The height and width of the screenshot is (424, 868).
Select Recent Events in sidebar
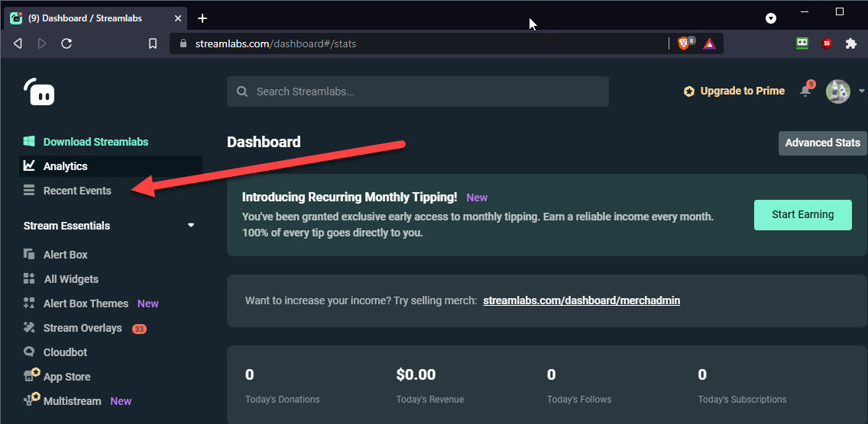(76, 191)
